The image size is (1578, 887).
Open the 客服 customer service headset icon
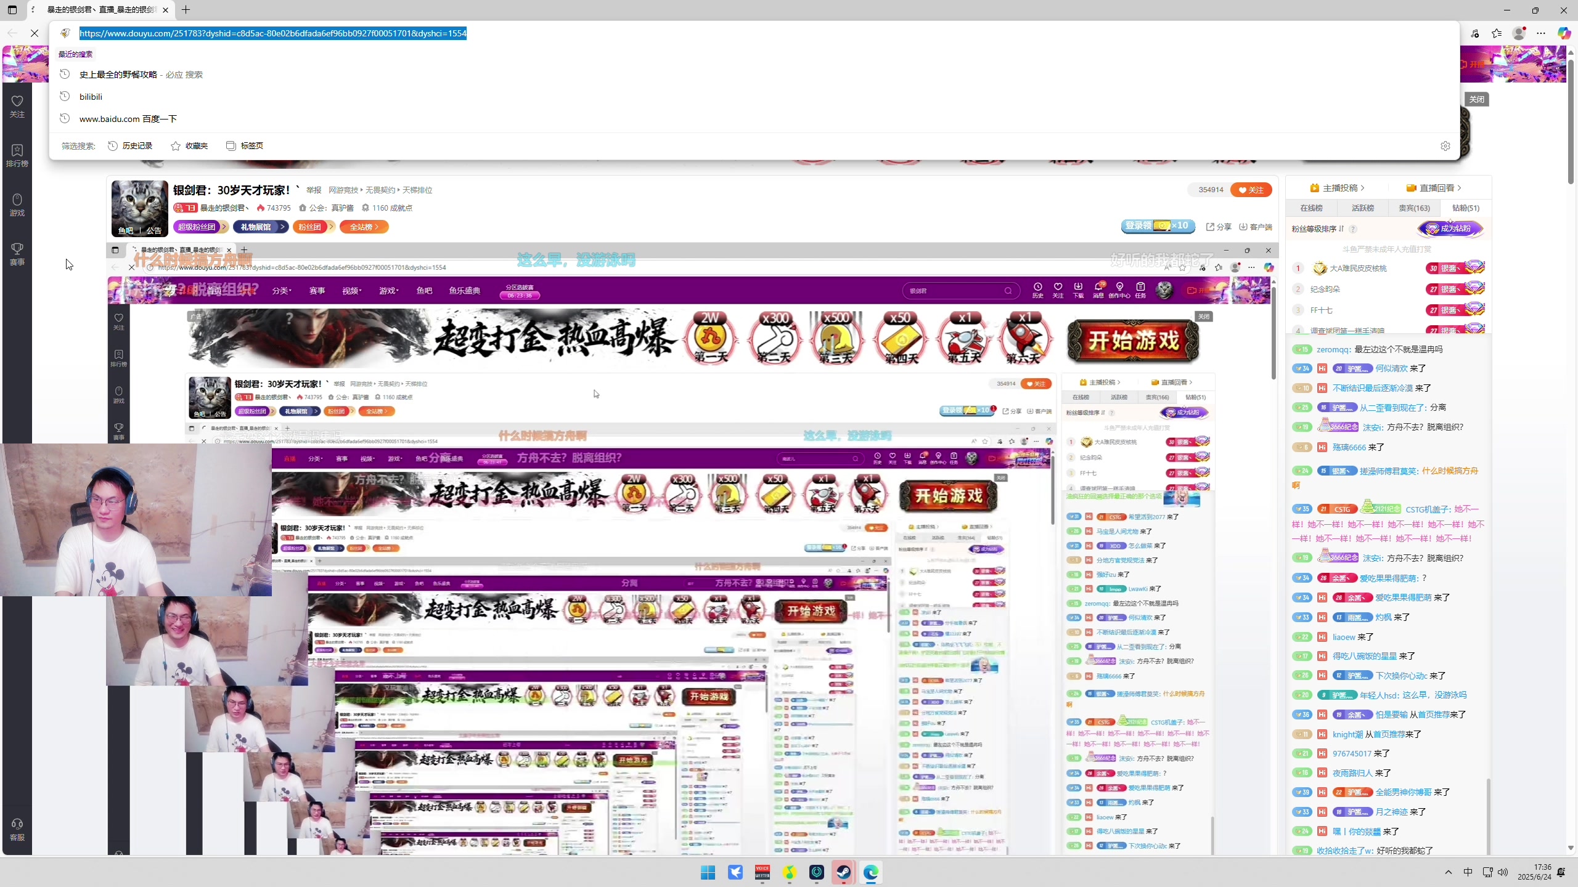click(x=17, y=829)
